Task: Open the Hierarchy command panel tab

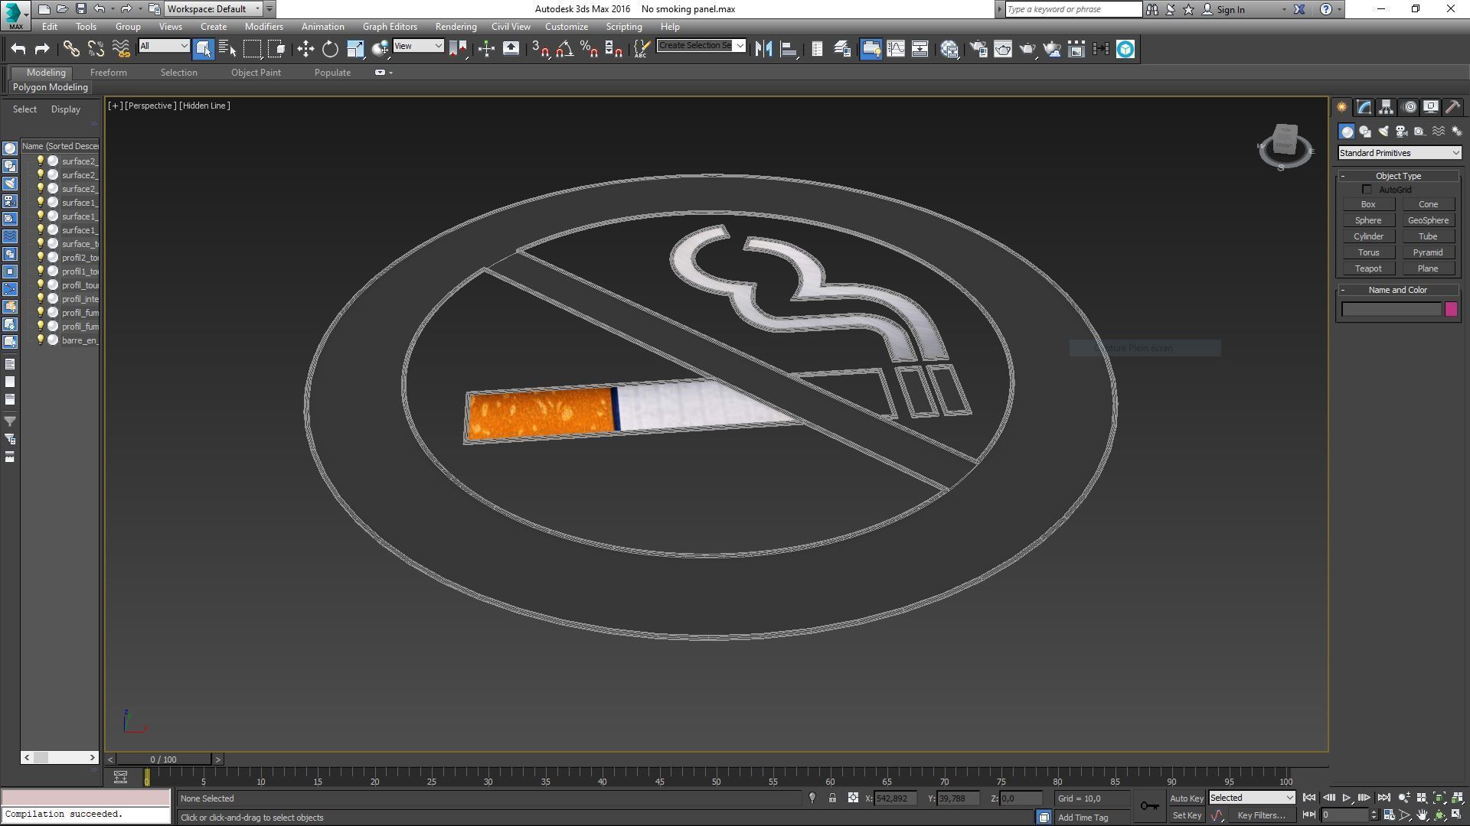Action: point(1387,107)
